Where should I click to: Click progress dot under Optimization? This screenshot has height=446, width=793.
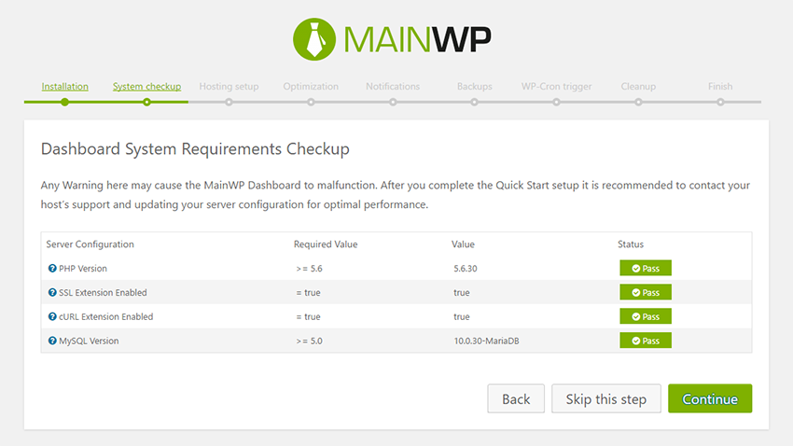(x=311, y=102)
